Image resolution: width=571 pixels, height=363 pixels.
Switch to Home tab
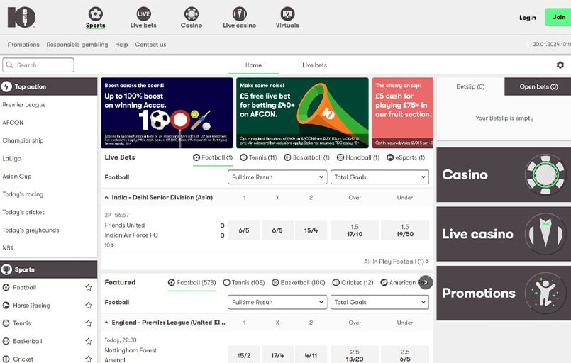(x=253, y=65)
